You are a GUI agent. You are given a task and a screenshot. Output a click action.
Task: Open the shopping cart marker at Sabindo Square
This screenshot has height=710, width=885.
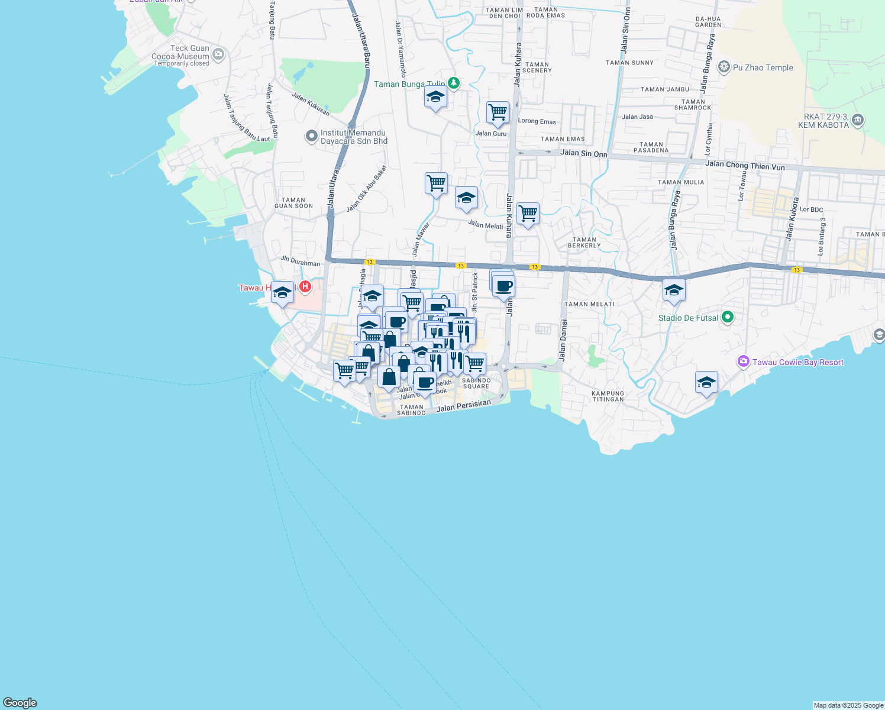[x=474, y=366]
